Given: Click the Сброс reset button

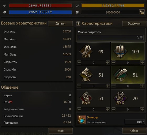Looking at the screenshot, I should 134,131.
